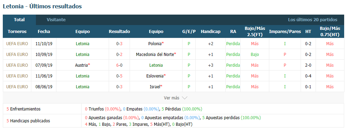Open UEFA EURO tournament for 08/06/19
Viewport: 348px width, 131px height.
pos(17,87)
